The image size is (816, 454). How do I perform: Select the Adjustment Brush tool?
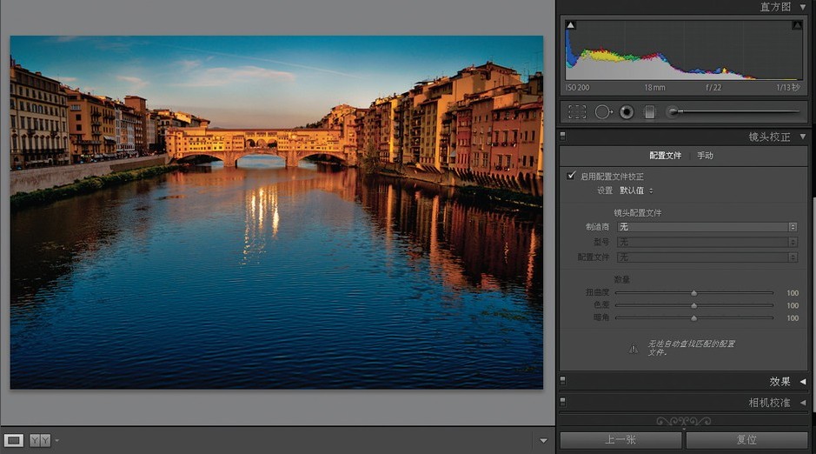click(733, 111)
